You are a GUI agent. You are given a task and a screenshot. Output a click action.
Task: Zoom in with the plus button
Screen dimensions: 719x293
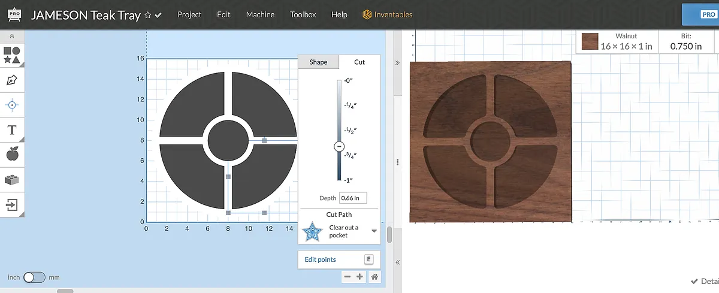coord(359,276)
